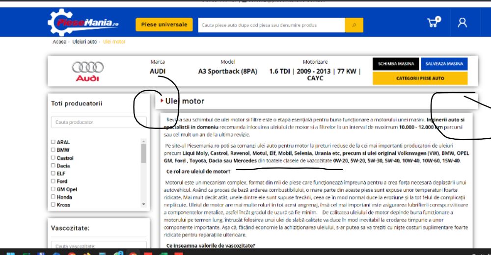
Task: Click the Vascozitate: heading
Action: click(70, 228)
